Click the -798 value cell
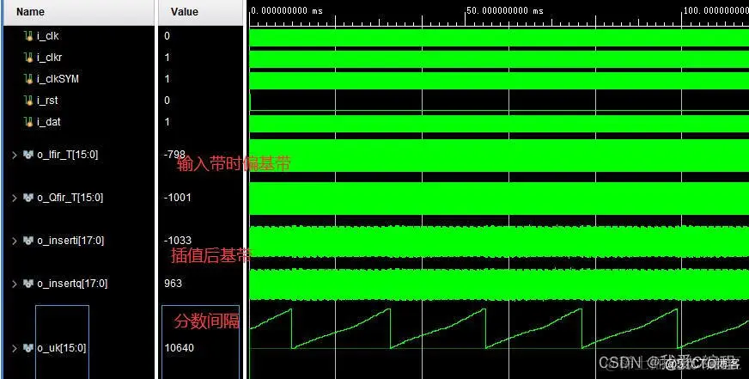This screenshot has height=379, width=749. [174, 154]
